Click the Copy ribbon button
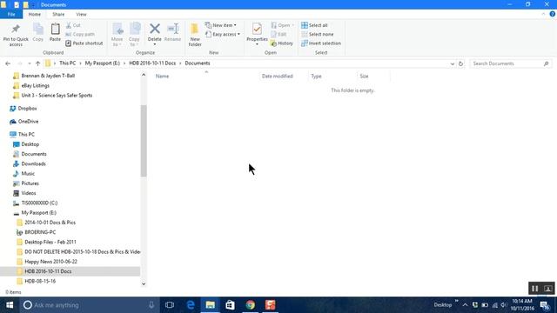Viewport: 557px width, 313px height. (x=38, y=32)
